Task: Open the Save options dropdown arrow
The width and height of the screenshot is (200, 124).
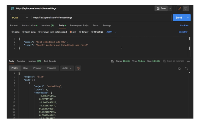Action: [x=170, y=8]
